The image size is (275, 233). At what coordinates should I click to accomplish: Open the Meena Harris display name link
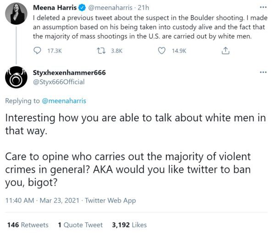pyautogui.click(x=55, y=8)
